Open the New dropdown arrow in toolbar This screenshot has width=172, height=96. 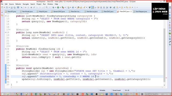click(4, 7)
